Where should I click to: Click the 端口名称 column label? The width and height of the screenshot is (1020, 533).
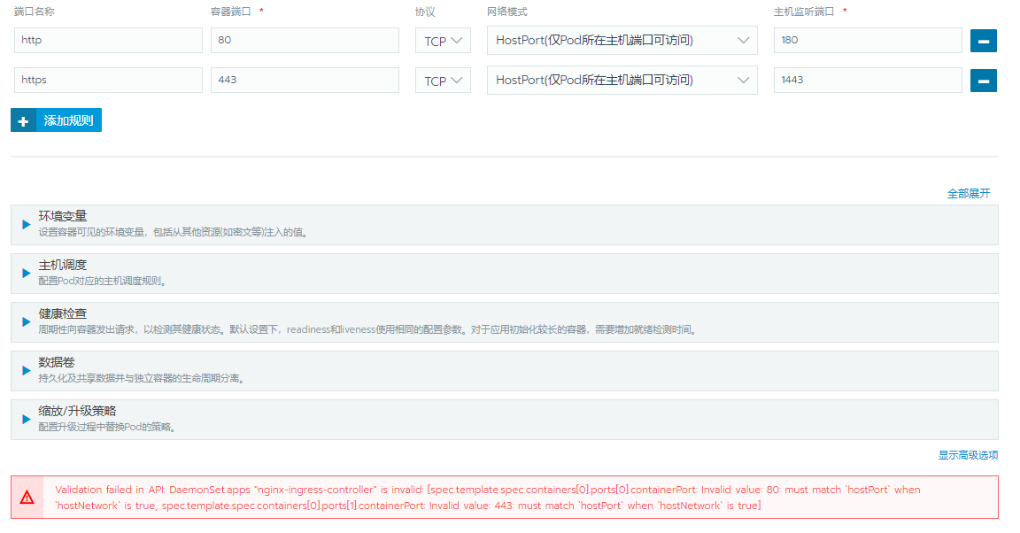coord(35,12)
